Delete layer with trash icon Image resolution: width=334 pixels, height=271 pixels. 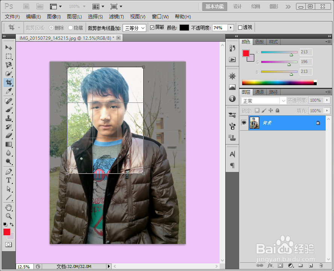click(321, 265)
